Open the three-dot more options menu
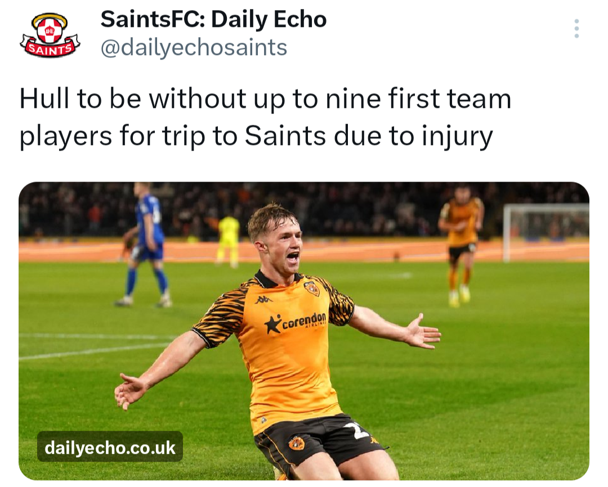Viewport: 608px width, 487px height. (576, 28)
